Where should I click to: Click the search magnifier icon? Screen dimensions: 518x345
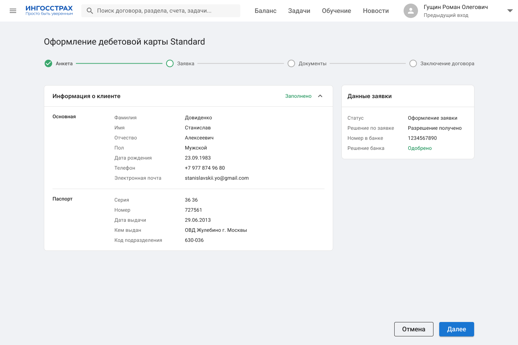[x=90, y=11]
